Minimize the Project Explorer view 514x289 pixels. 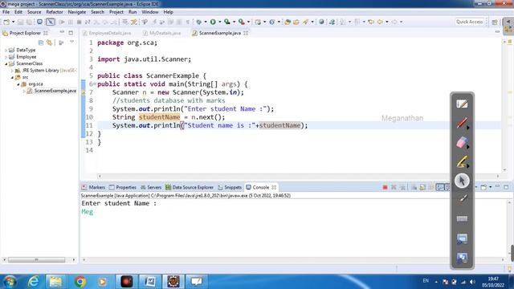tap(62, 32)
